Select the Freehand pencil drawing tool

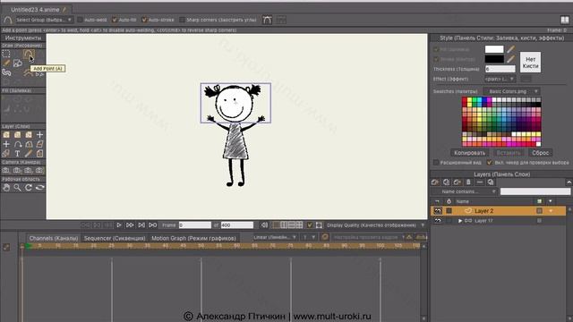6,64
